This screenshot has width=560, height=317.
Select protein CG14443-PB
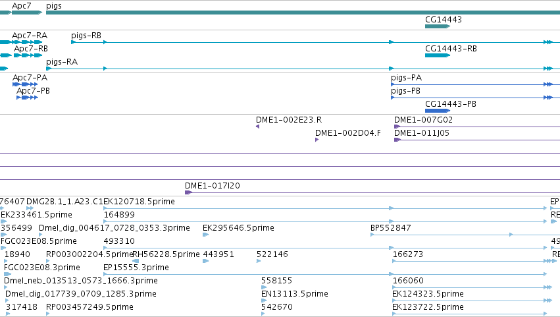pyautogui.click(x=451, y=104)
